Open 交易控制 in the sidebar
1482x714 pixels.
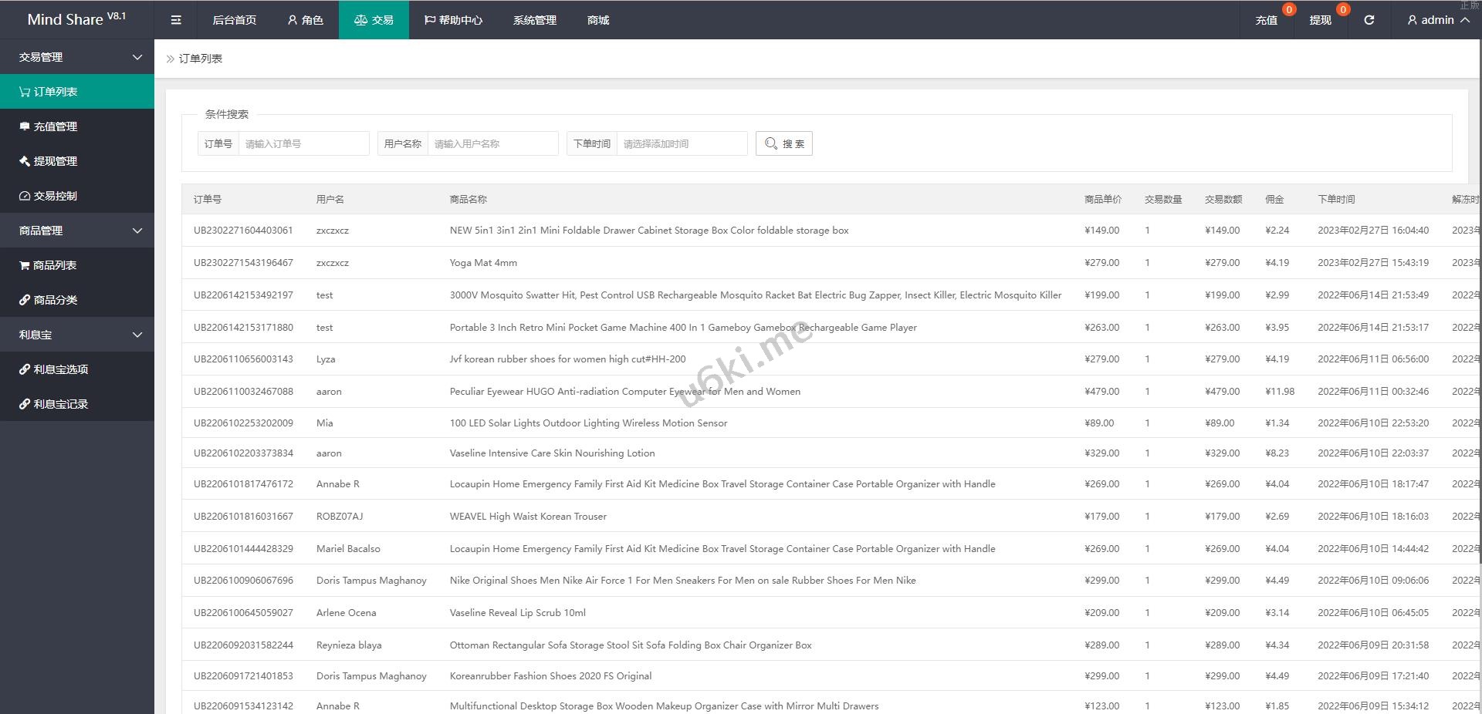point(55,196)
